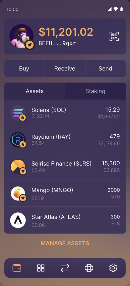
Task: Open the wallet tab in bottom navigation
Action: click(x=17, y=268)
